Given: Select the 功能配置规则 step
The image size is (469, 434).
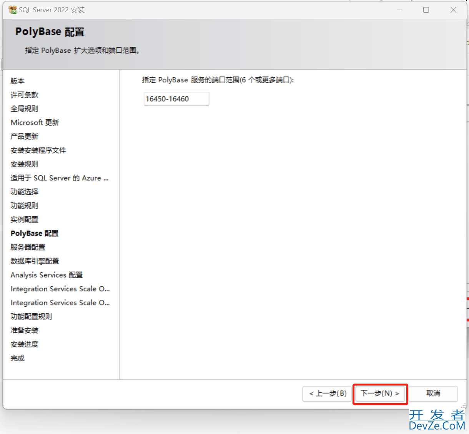Looking at the screenshot, I should pyautogui.click(x=32, y=316).
